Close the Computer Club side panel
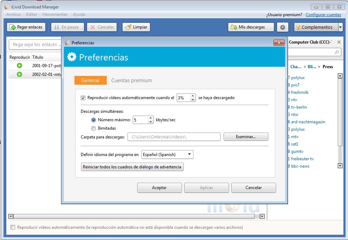 (x=339, y=42)
